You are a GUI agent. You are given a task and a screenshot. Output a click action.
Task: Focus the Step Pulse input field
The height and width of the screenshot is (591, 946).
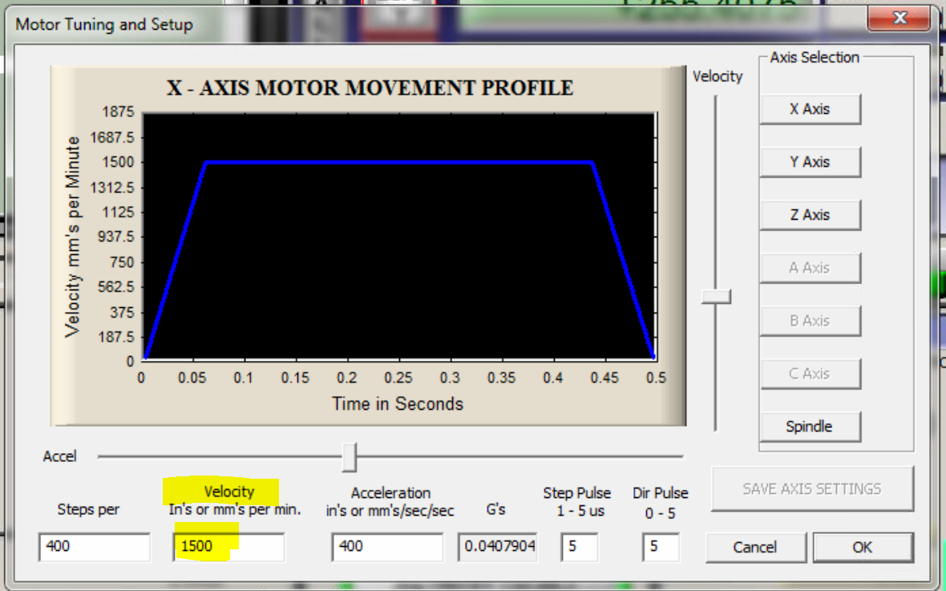pos(579,547)
